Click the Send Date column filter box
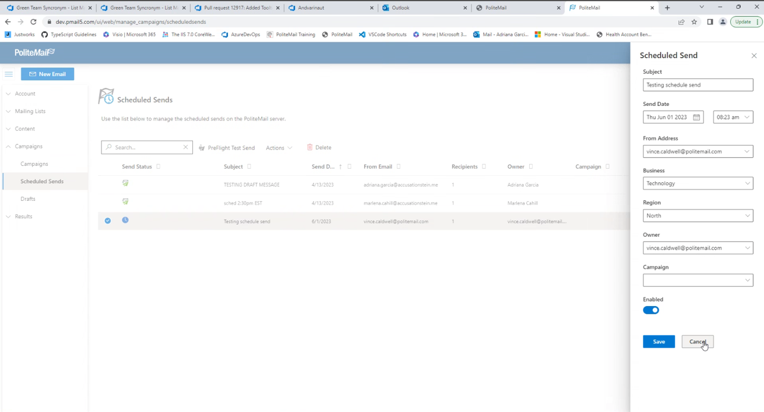The height and width of the screenshot is (412, 764). pyautogui.click(x=350, y=166)
